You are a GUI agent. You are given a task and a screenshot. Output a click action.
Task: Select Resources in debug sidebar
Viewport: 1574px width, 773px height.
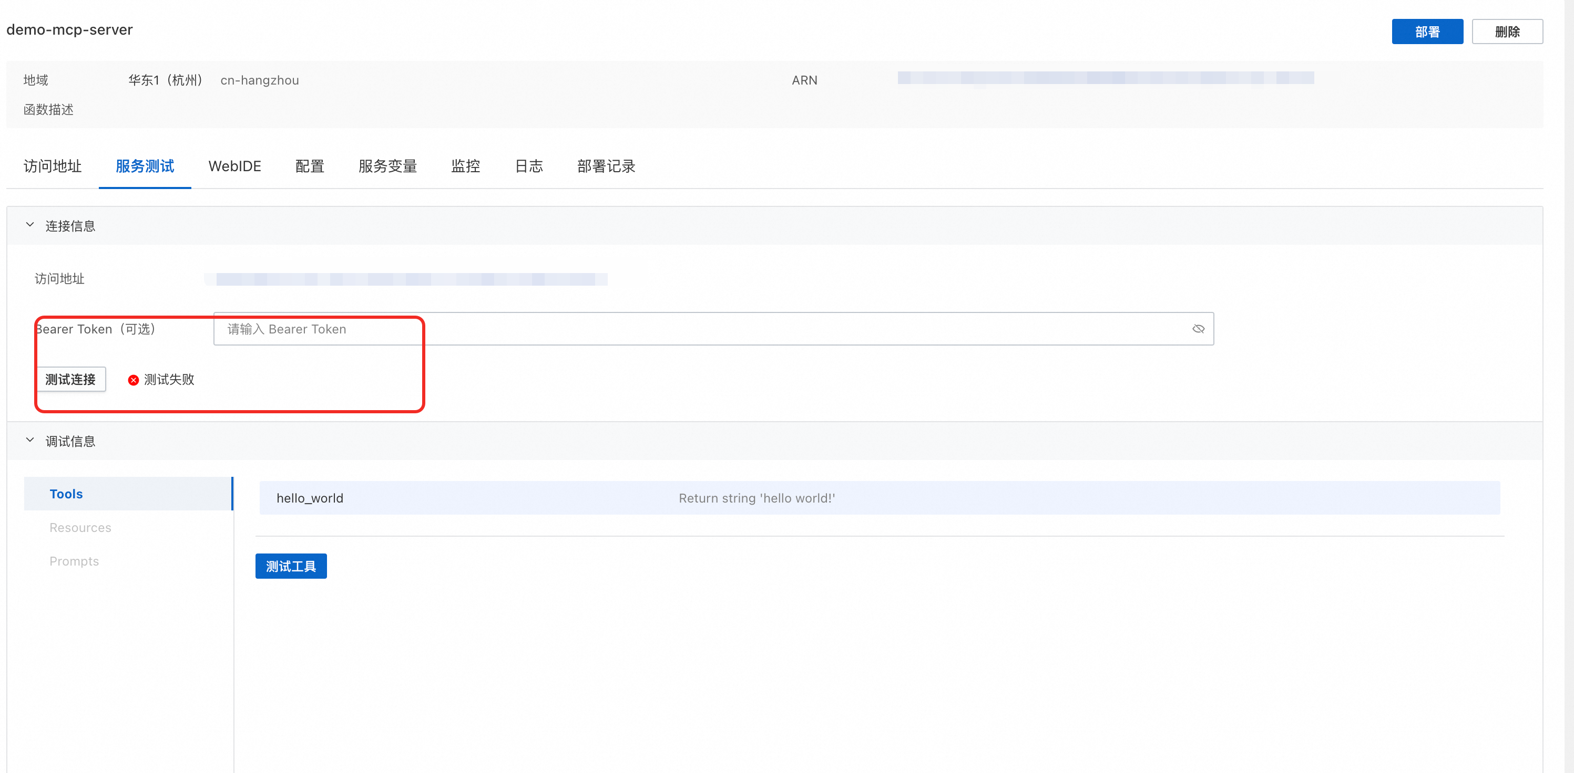(80, 528)
